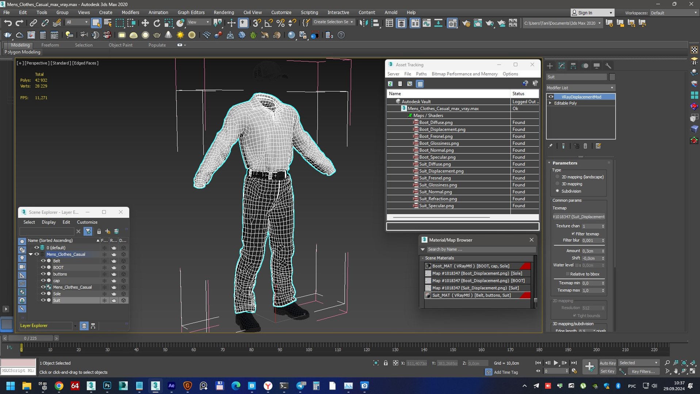Collapse the Mens_Clothes_Casual layer tree

[x=31, y=254]
